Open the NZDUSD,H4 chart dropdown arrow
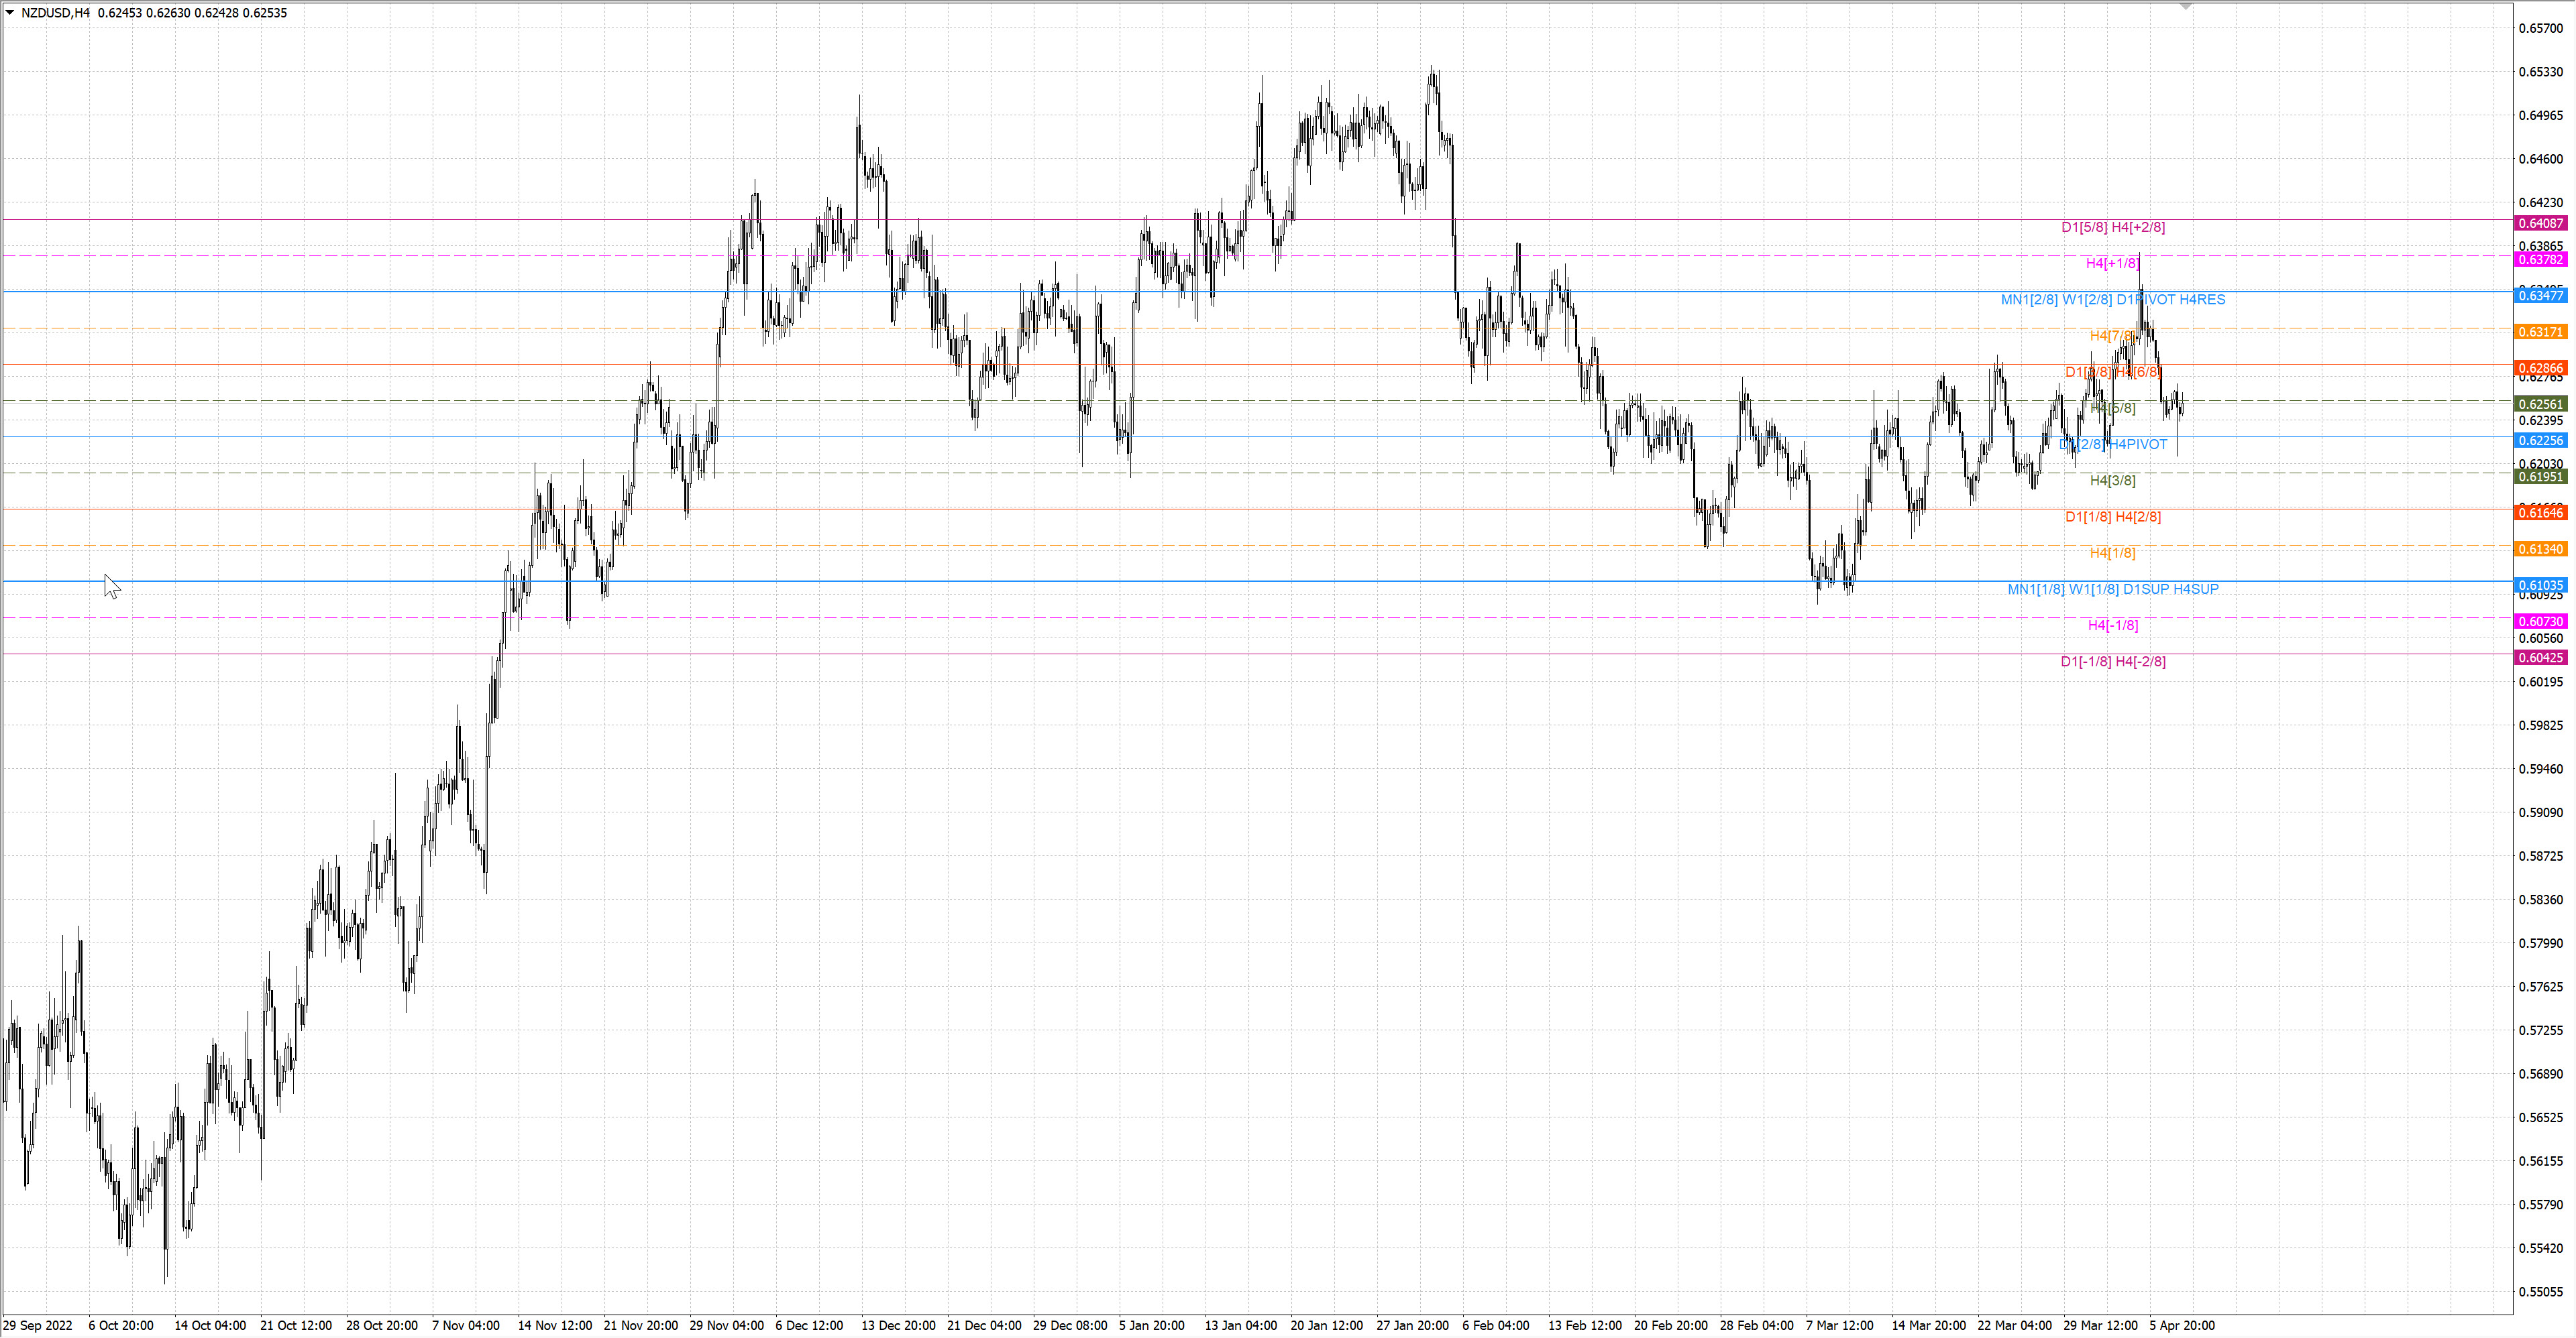 coord(10,13)
